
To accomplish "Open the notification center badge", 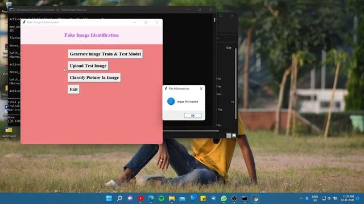I will pos(358,198).
